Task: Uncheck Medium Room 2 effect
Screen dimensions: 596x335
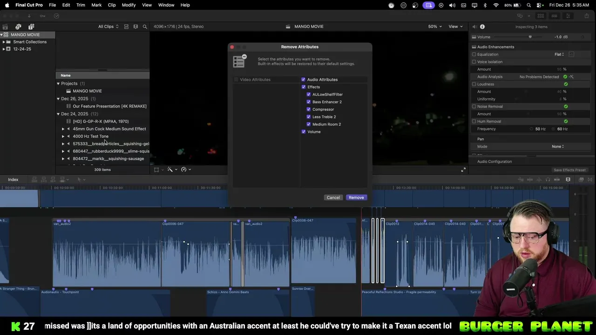Action: (309, 124)
